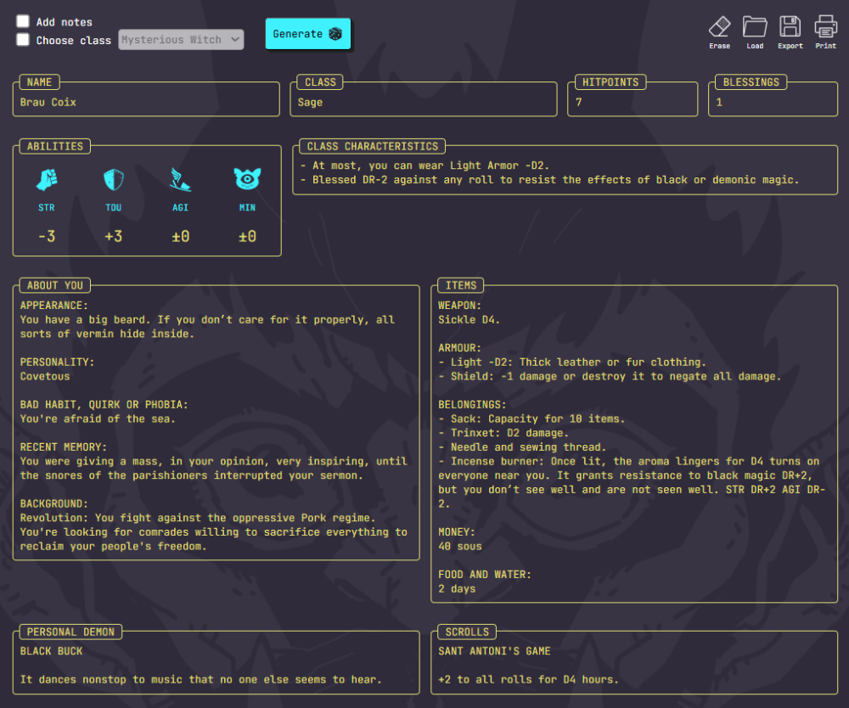Image resolution: width=849 pixels, height=708 pixels.
Task: Click the TOU value of +3
Action: [x=114, y=237]
